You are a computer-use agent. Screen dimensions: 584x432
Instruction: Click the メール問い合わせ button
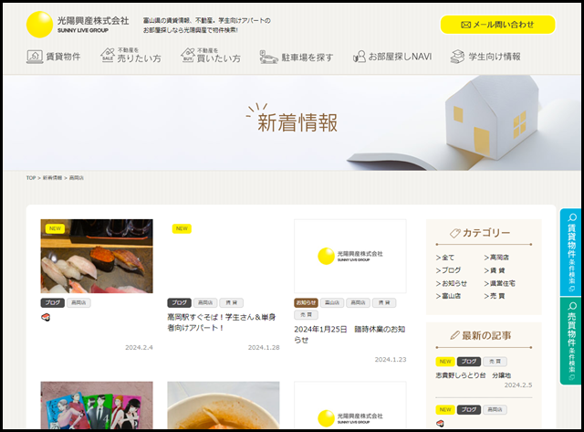click(x=497, y=25)
